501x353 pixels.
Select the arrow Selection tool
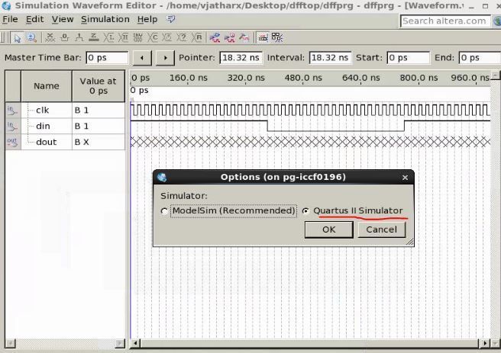click(x=17, y=38)
